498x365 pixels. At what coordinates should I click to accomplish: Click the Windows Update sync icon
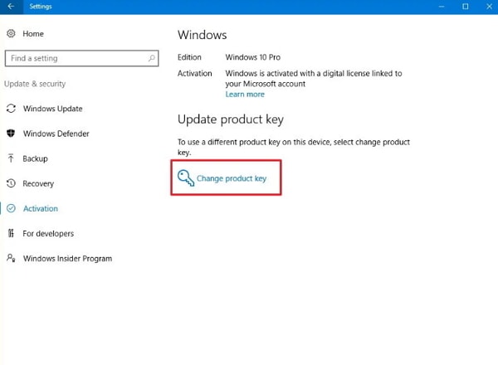pyautogui.click(x=11, y=109)
